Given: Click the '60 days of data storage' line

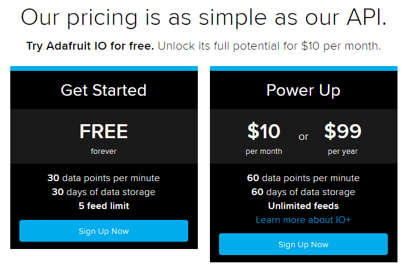Looking at the screenshot, I should [303, 192].
